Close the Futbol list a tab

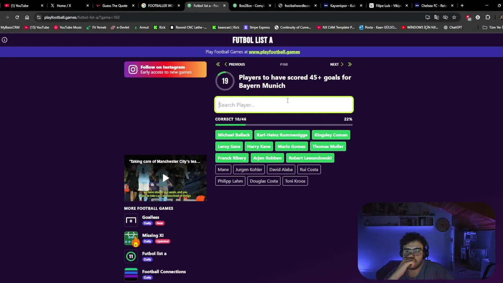coord(224,6)
